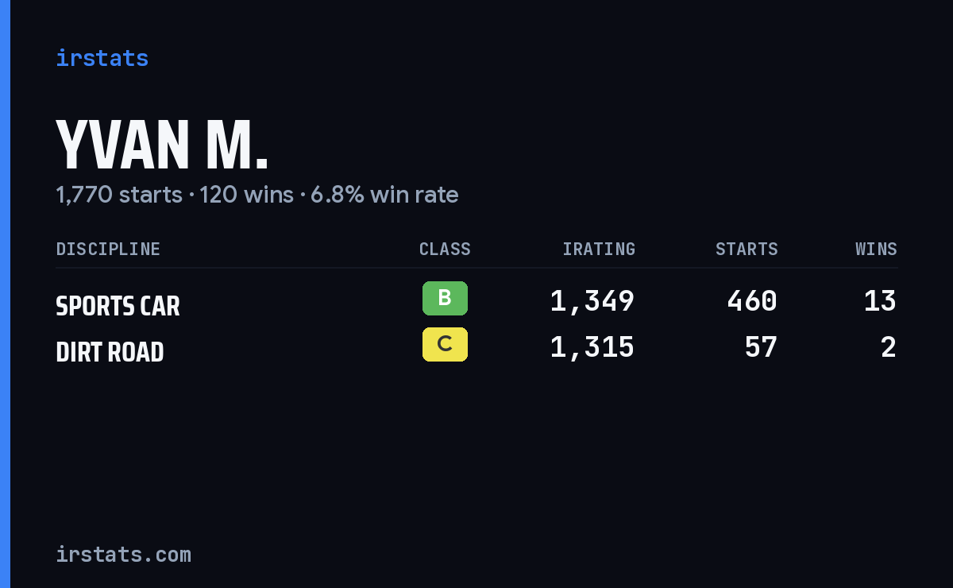The image size is (953, 588).
Task: Select the yellow C class badge
Action: [445, 345]
